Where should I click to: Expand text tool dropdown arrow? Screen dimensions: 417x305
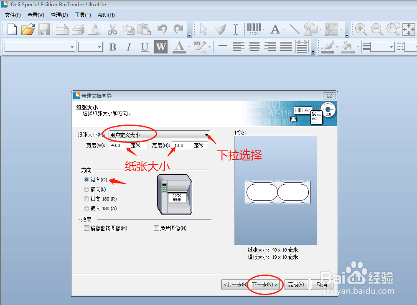pos(284,30)
